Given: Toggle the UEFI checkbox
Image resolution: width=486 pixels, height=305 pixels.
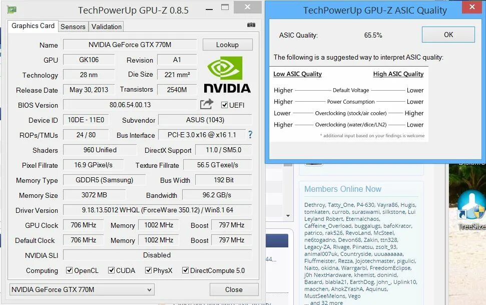Looking at the screenshot, I should (x=224, y=105).
